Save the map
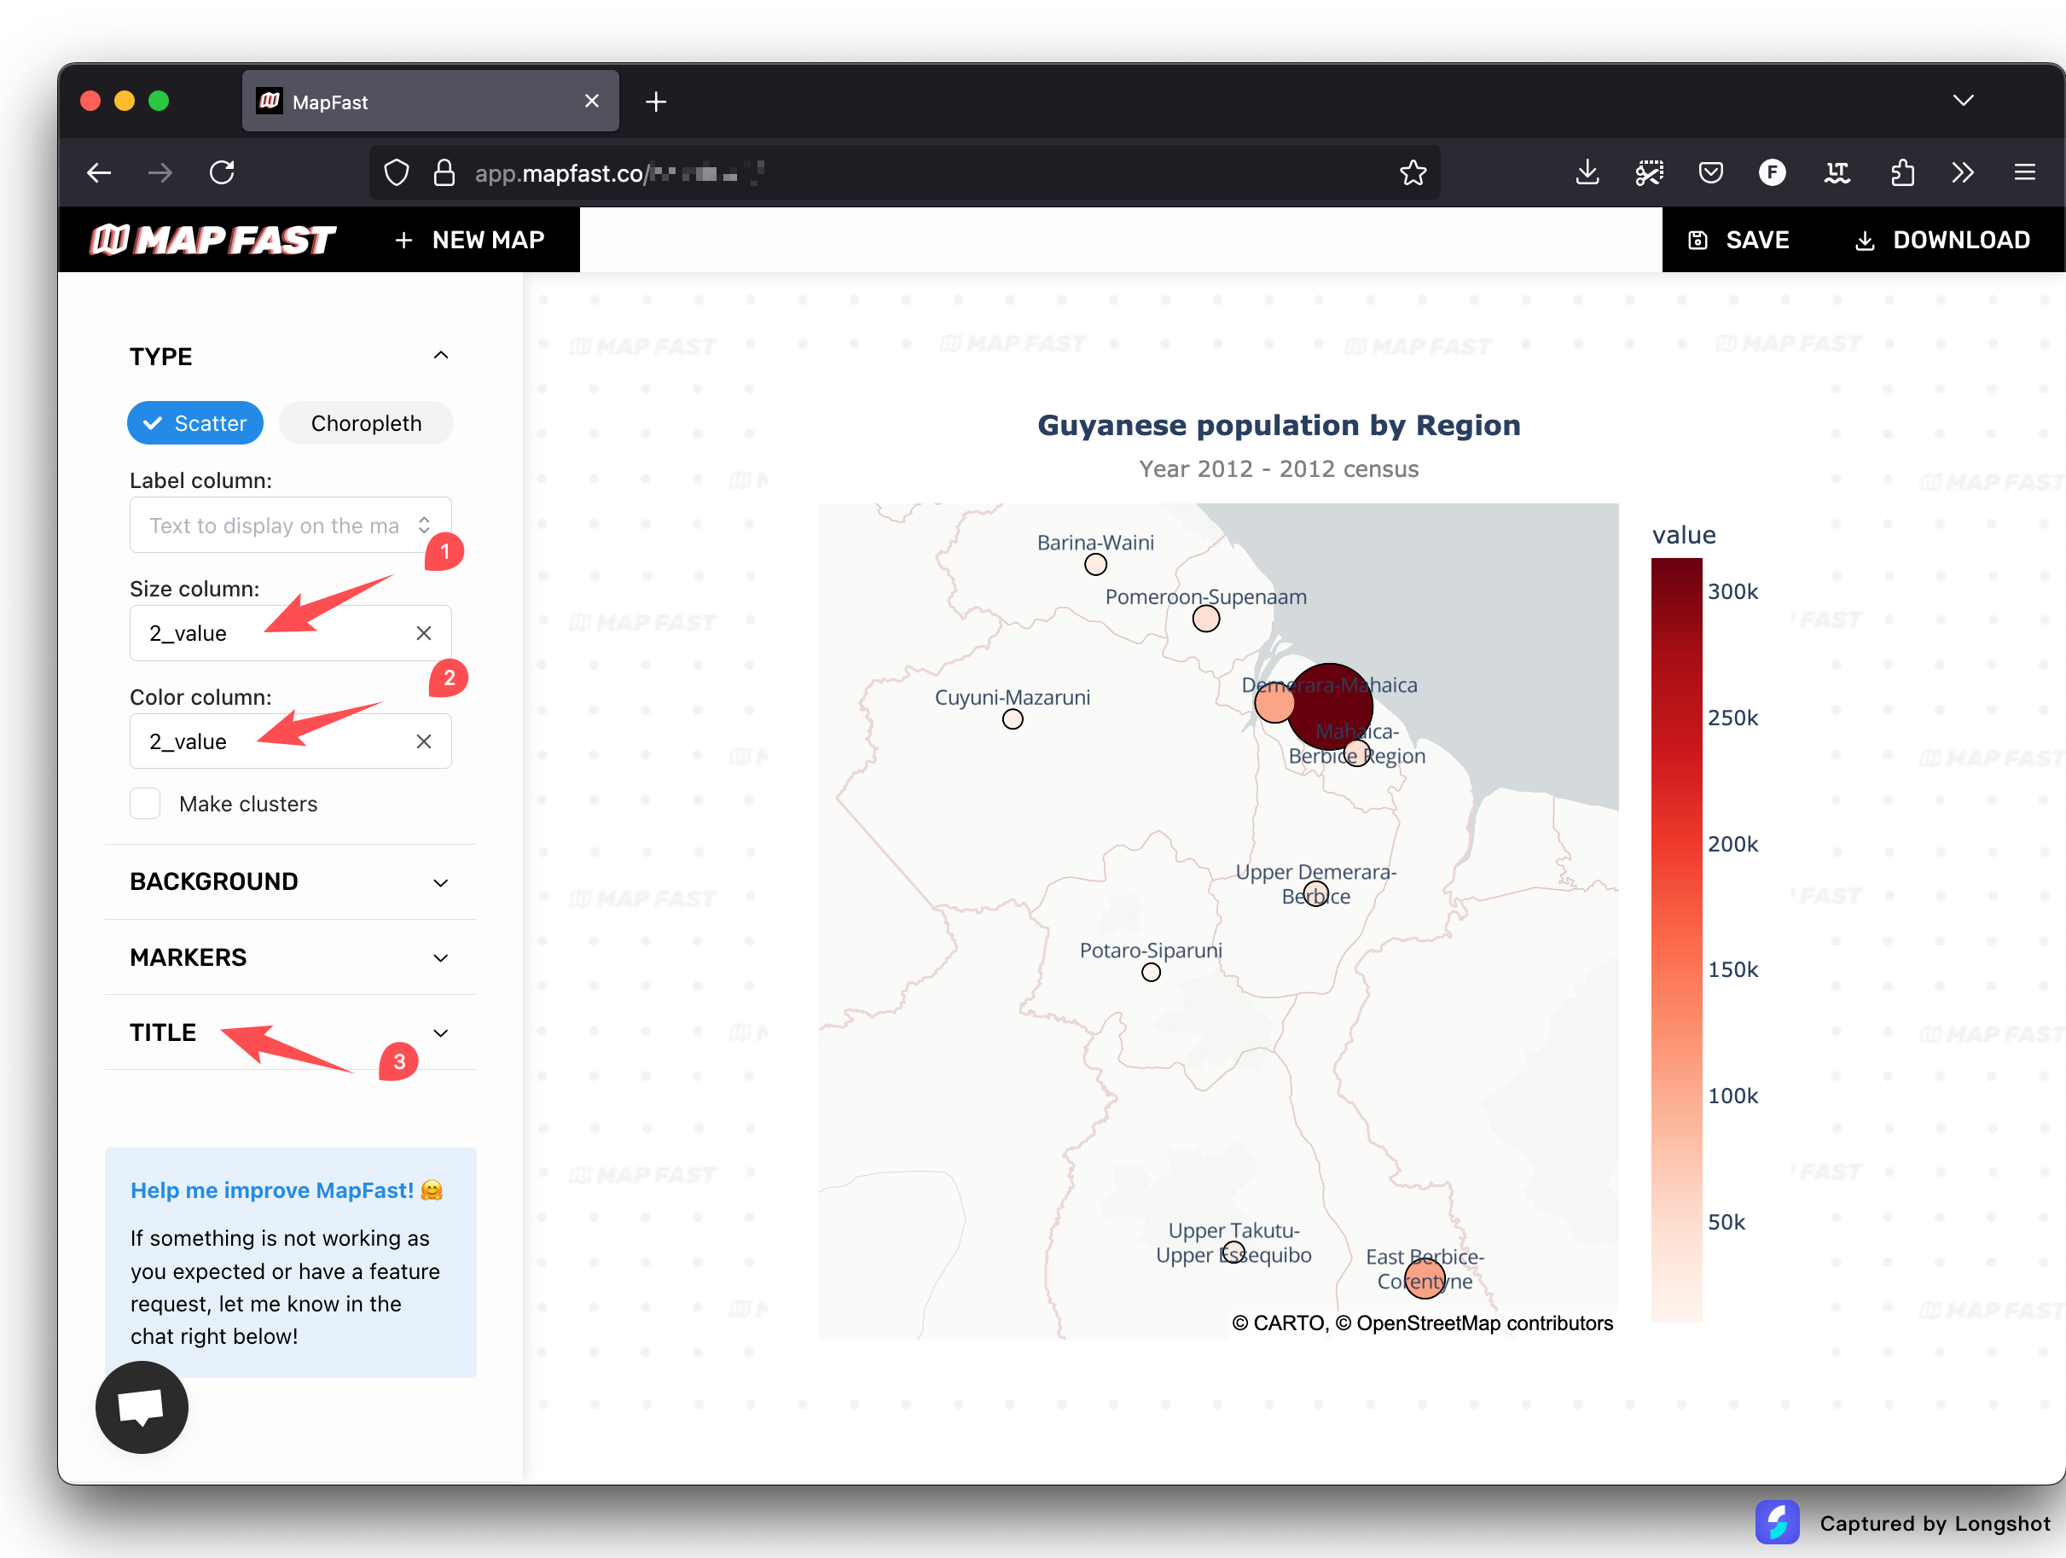The image size is (2066, 1558). pos(1739,240)
